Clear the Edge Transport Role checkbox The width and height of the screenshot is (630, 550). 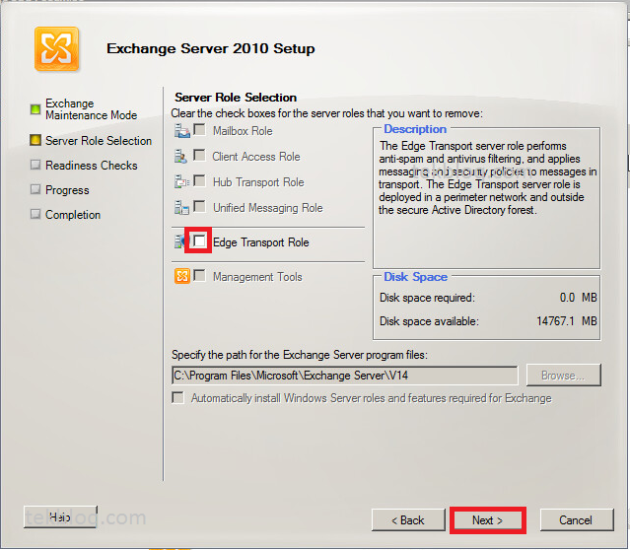point(200,241)
